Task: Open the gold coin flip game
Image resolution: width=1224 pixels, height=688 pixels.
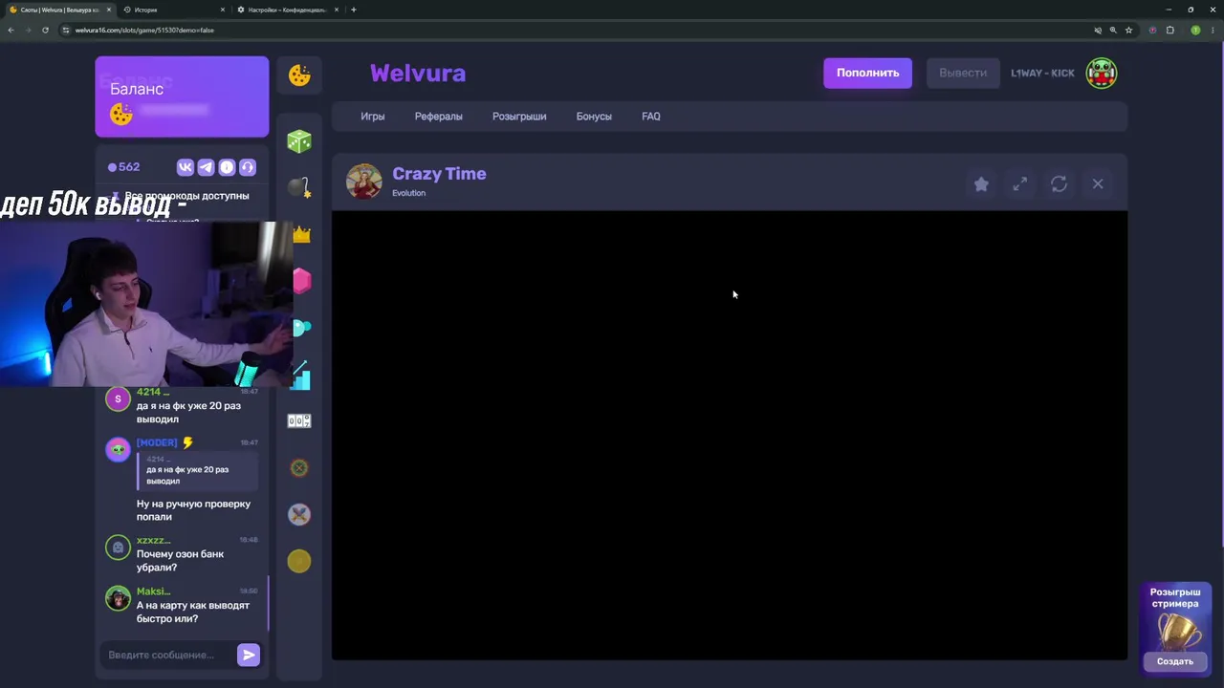Action: [x=299, y=562]
